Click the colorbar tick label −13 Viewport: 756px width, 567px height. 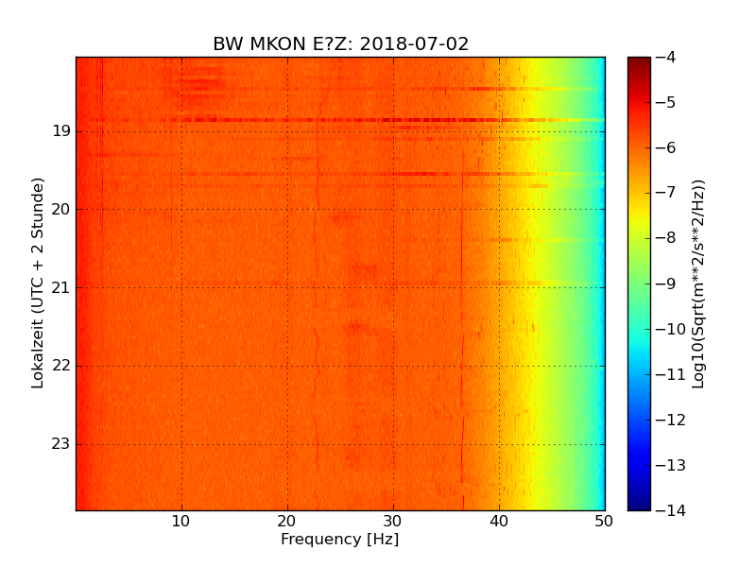670,465
